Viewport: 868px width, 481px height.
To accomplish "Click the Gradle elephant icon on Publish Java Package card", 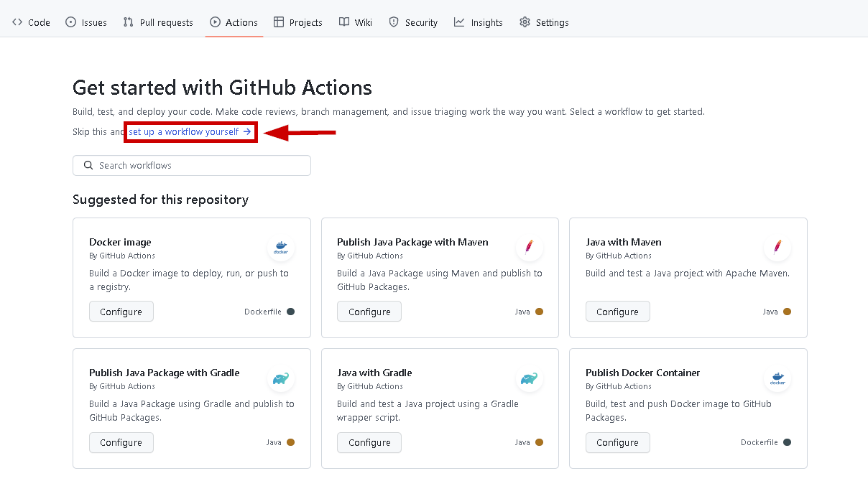I will 281,378.
